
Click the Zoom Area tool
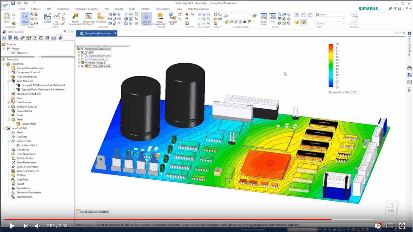click(263, 18)
